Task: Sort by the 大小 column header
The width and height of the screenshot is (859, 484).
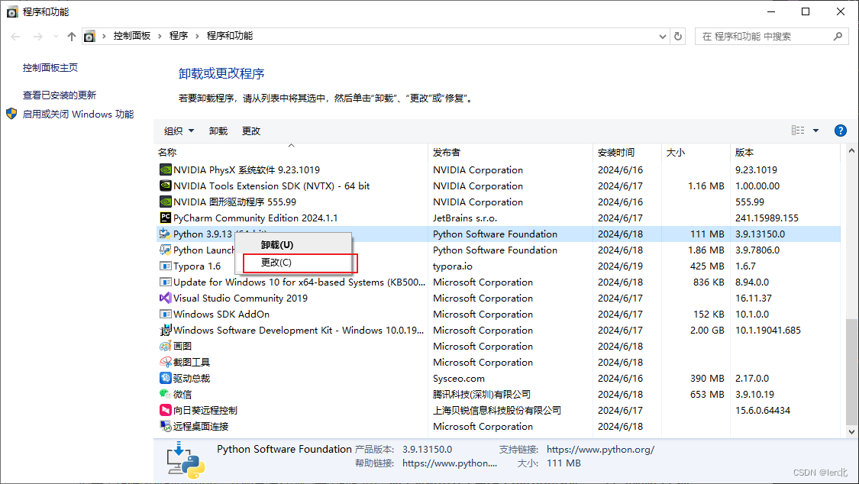Action: tap(696, 152)
